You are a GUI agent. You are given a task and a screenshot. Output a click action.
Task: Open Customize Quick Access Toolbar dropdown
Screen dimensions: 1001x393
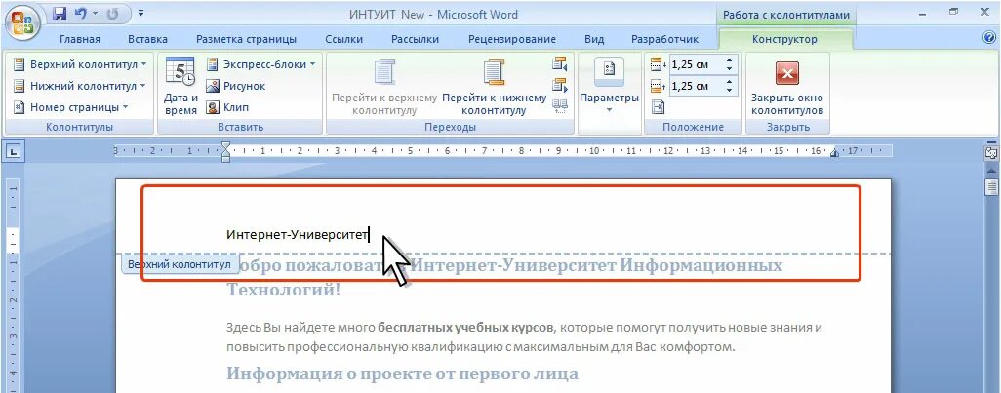pos(140,13)
